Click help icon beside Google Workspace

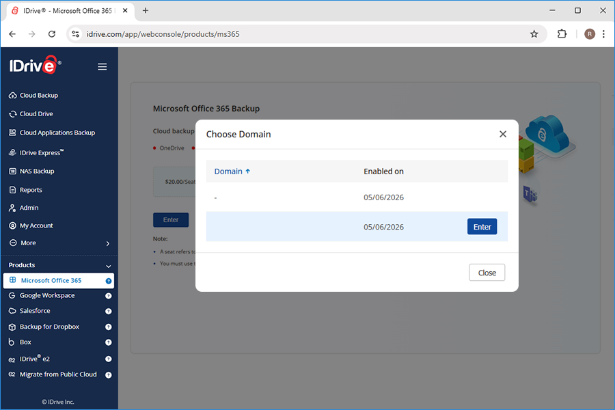[109, 296]
